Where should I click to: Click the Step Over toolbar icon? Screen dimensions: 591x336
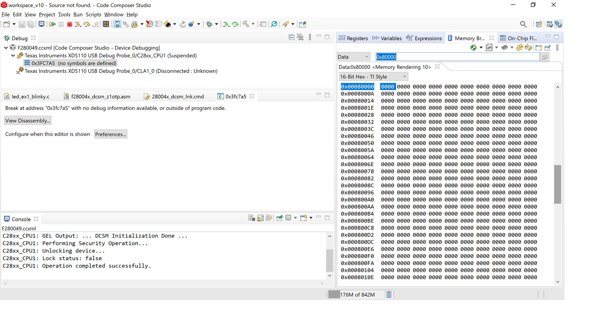coord(87,24)
